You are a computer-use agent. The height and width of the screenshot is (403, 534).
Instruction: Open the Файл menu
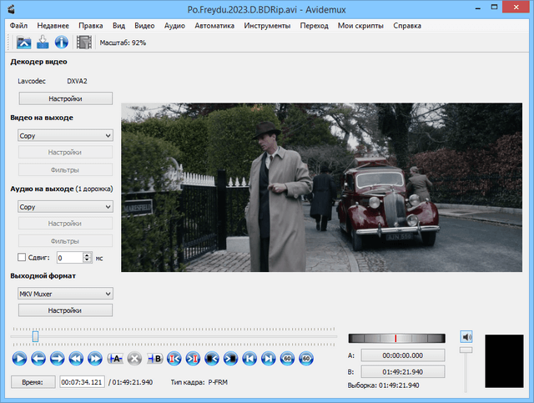coord(19,26)
